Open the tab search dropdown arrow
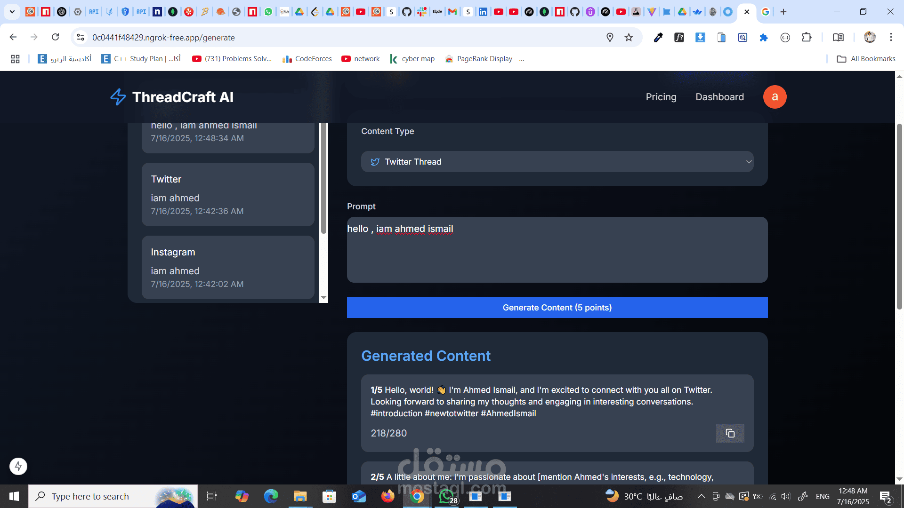The width and height of the screenshot is (904, 508). (12, 12)
